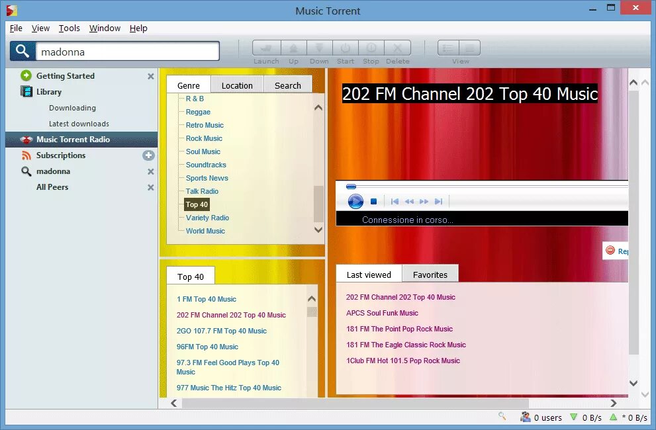656x430 pixels.
Task: Click the green upload speed arrow
Action: (x=614, y=417)
